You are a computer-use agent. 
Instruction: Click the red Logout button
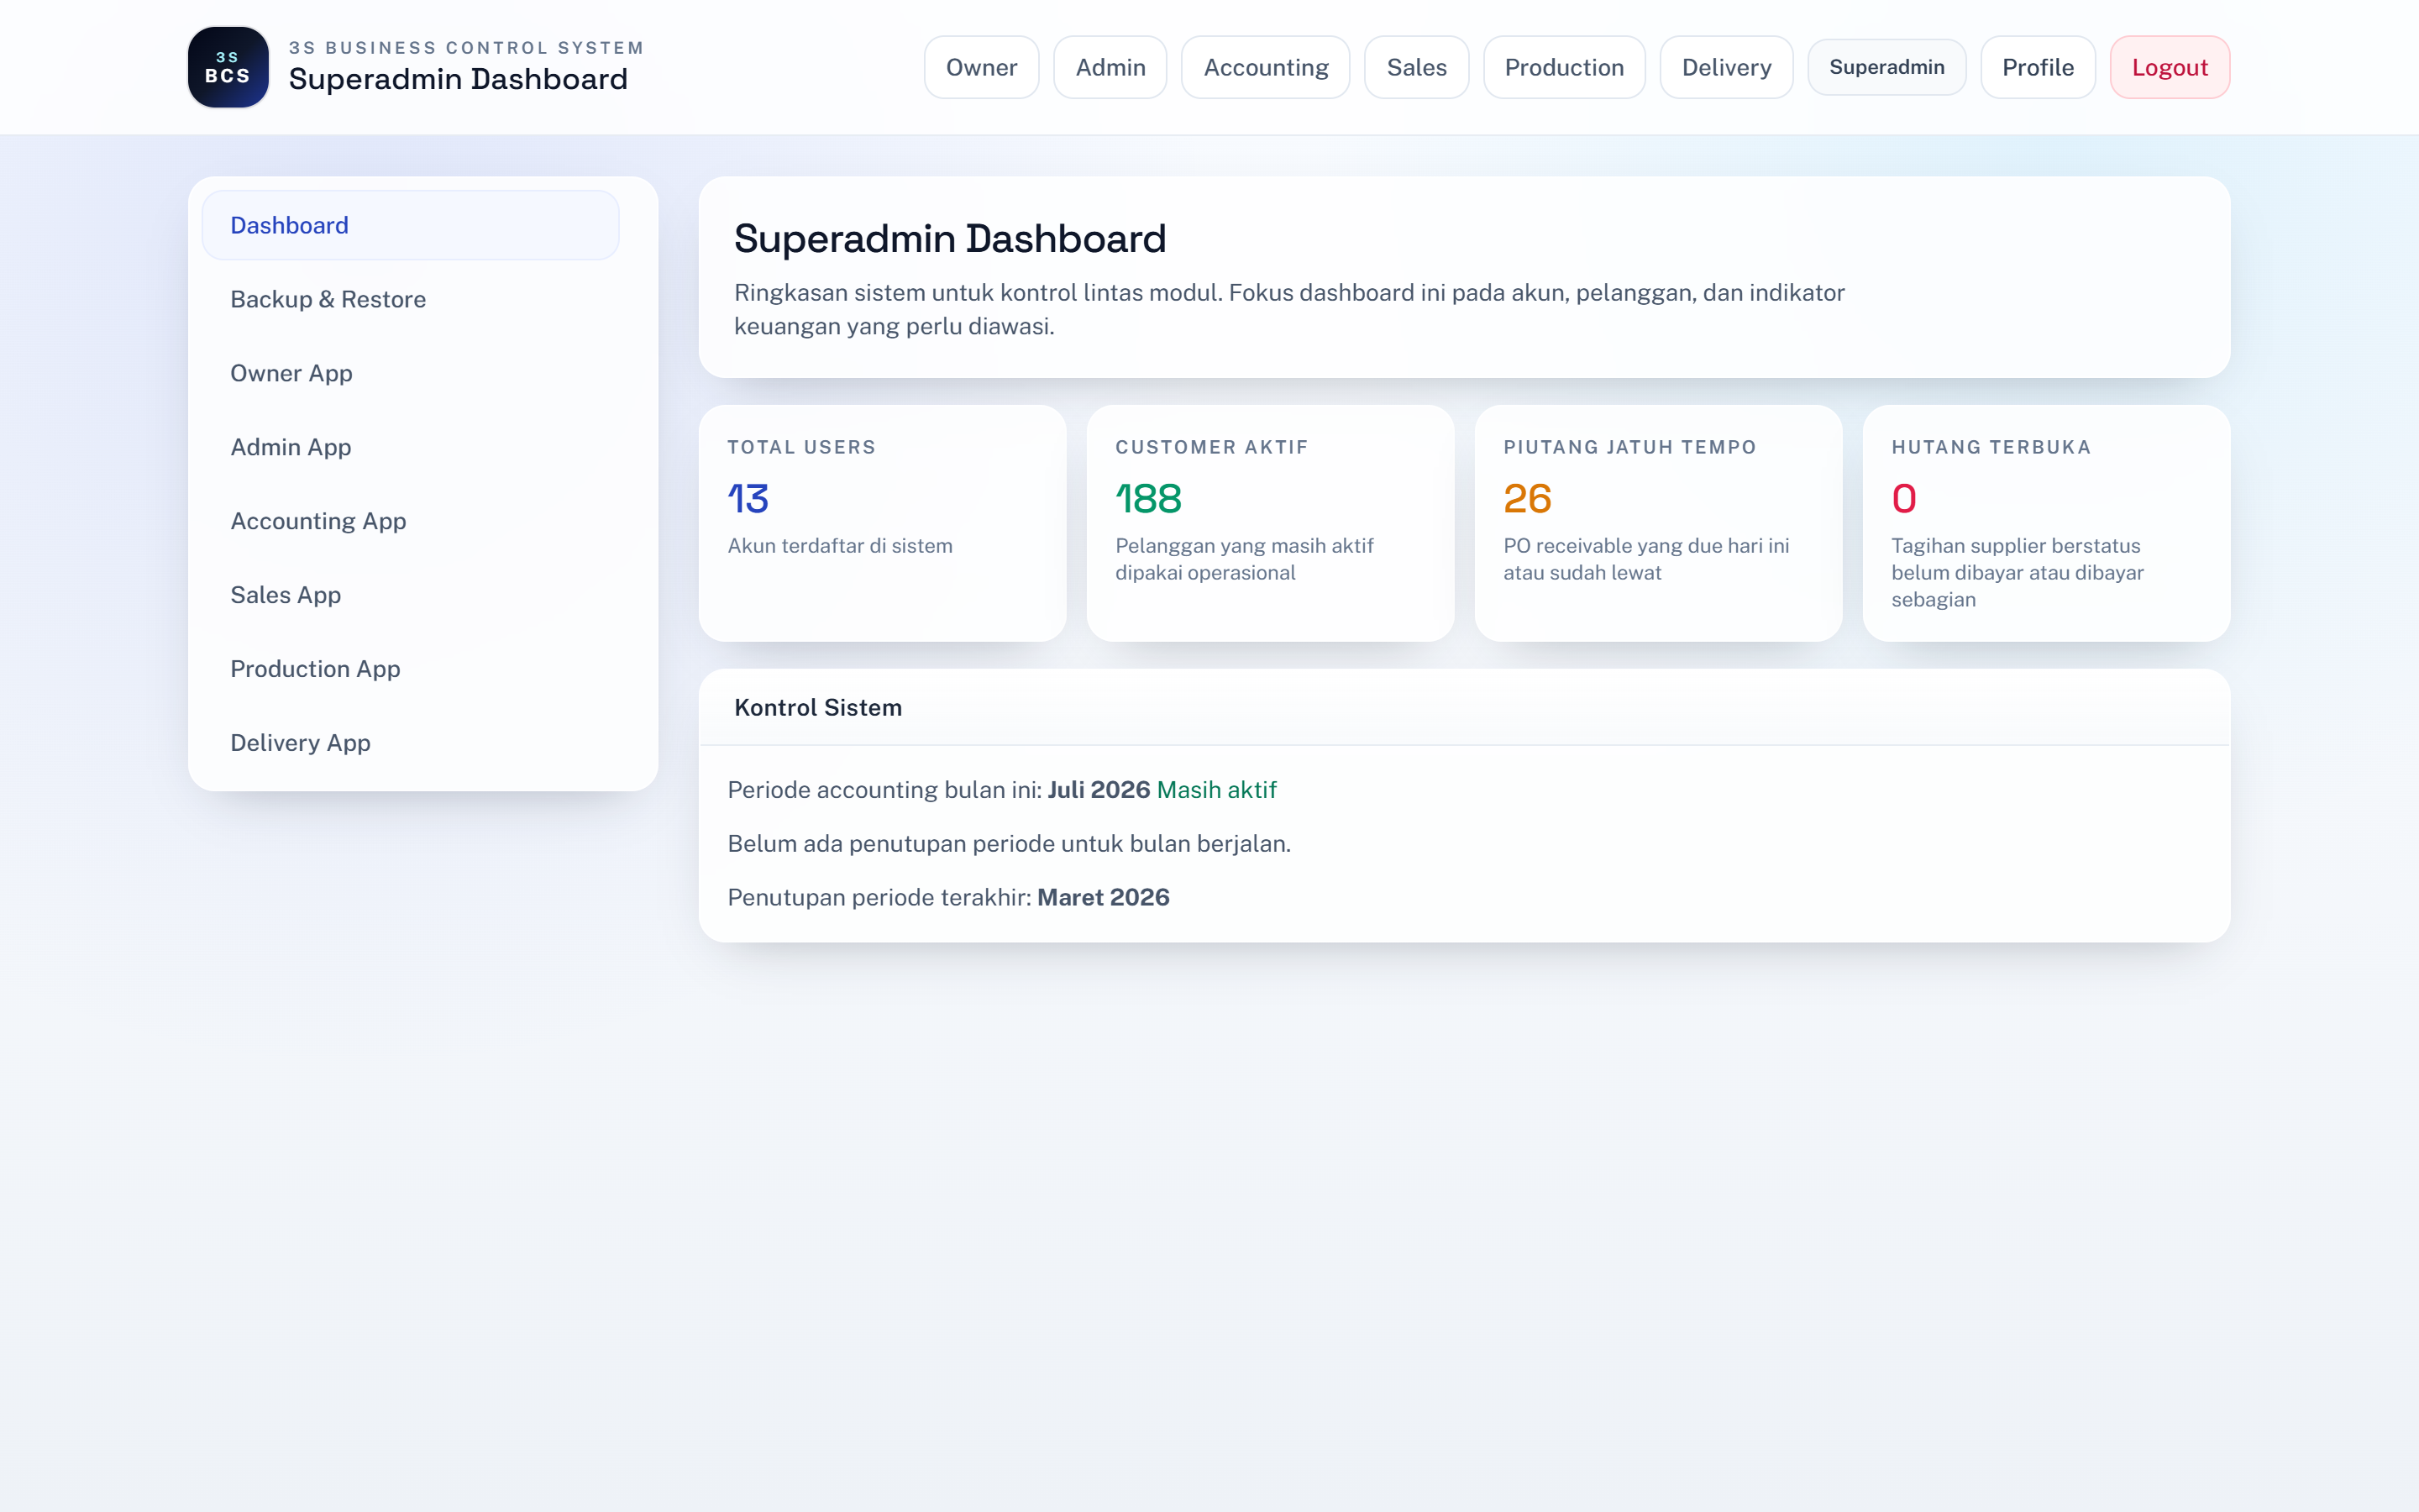pos(2169,67)
